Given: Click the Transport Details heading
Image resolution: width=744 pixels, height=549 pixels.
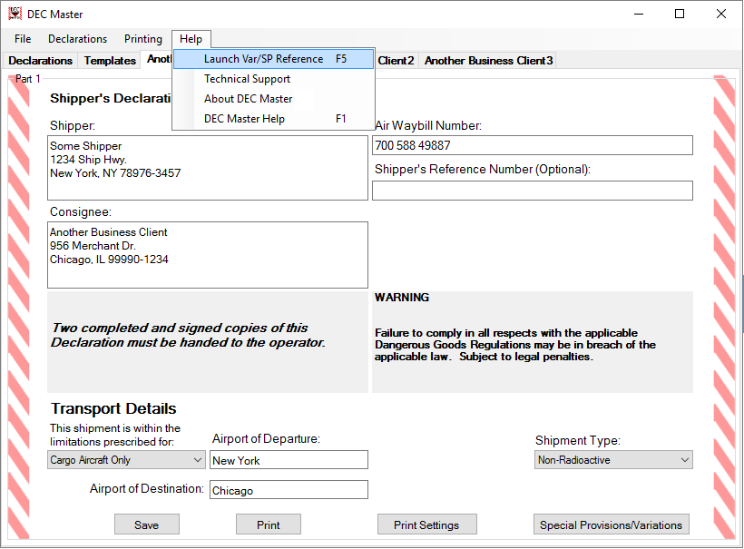Looking at the screenshot, I should (x=113, y=408).
